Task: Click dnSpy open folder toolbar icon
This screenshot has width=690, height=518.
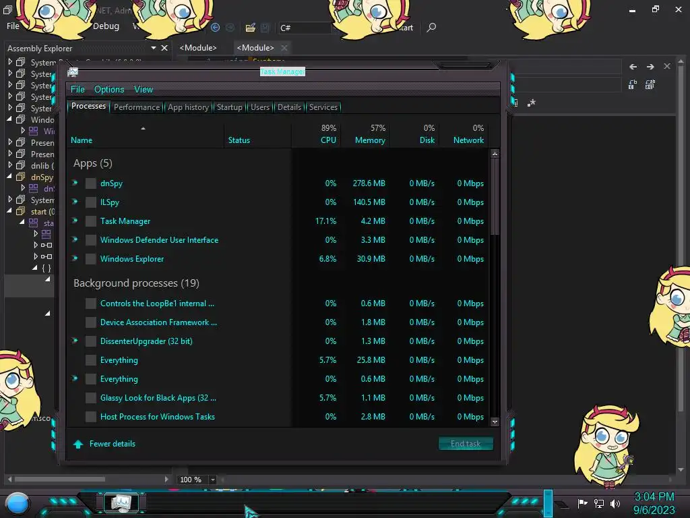Action: [x=251, y=28]
